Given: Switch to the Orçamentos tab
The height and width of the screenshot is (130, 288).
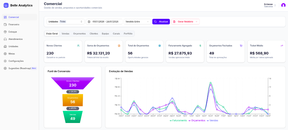Looking at the screenshot, I should [79, 34].
